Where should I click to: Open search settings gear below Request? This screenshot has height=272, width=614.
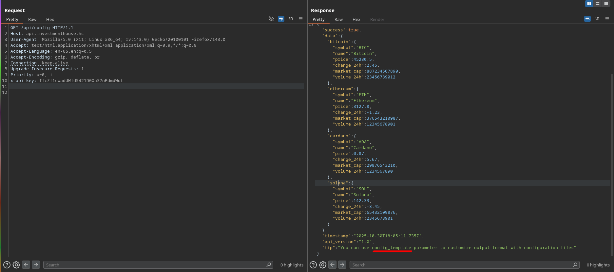tap(16, 265)
